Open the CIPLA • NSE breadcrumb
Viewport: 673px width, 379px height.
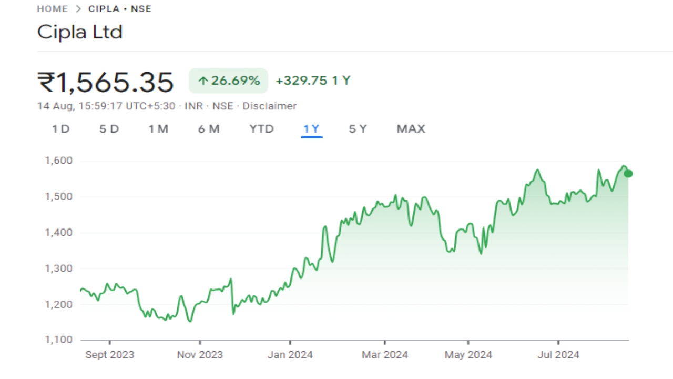pyautogui.click(x=120, y=9)
